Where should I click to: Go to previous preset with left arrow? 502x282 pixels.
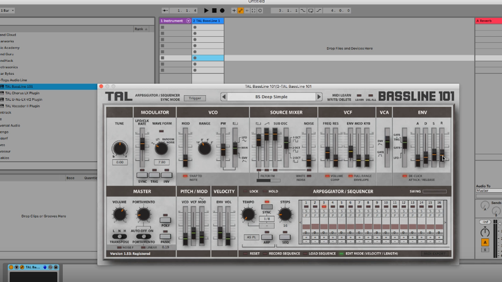[x=224, y=97]
